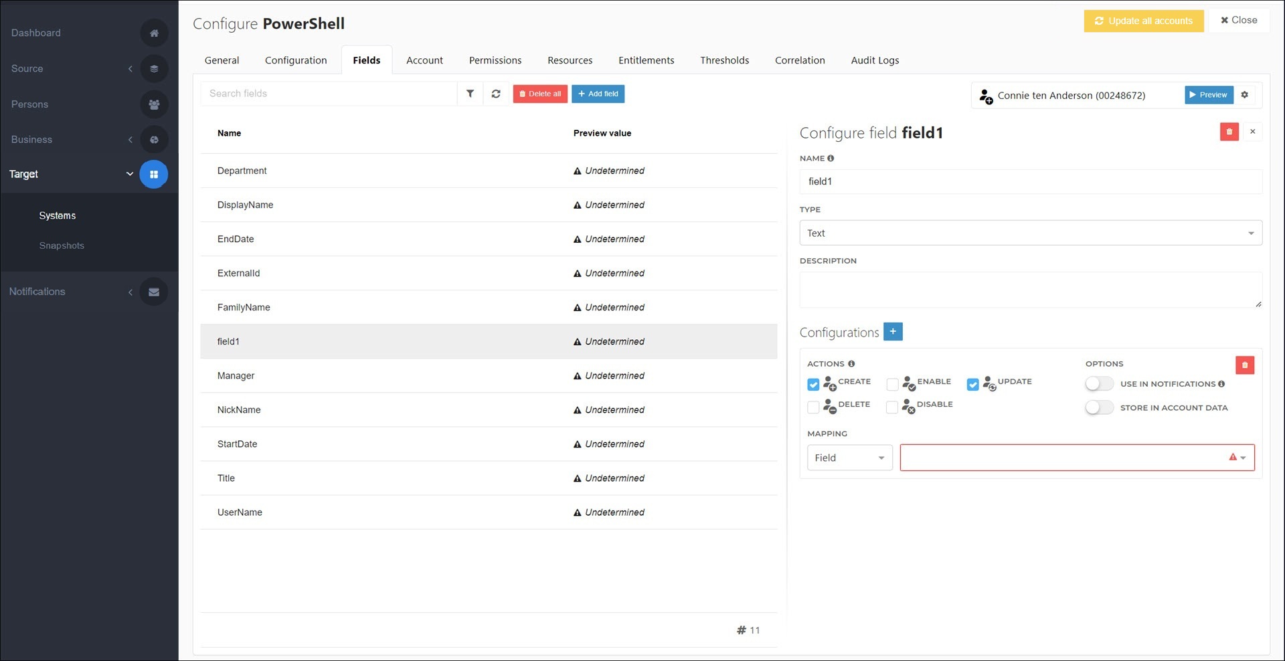Click the NAME info icon
The height and width of the screenshot is (661, 1285).
tap(831, 159)
